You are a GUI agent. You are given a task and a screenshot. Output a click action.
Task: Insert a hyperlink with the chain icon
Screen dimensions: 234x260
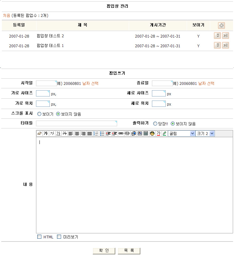(121, 133)
